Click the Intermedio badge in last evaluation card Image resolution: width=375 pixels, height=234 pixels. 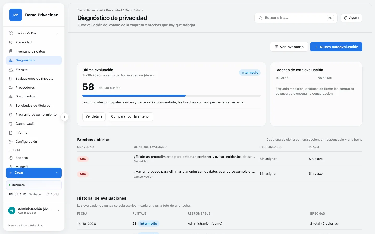pos(250,73)
